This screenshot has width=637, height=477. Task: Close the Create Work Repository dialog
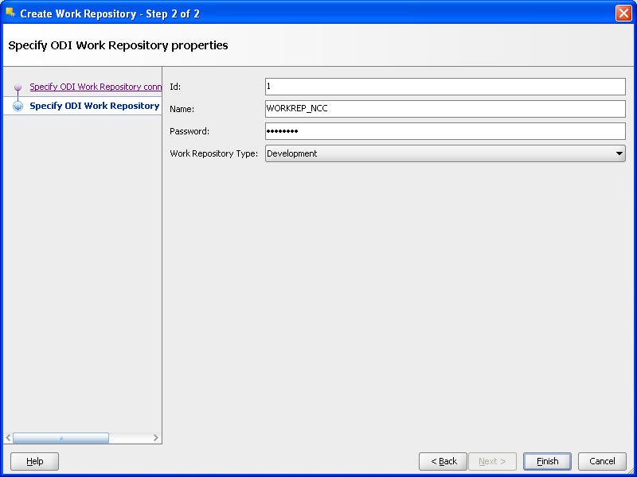tap(623, 14)
